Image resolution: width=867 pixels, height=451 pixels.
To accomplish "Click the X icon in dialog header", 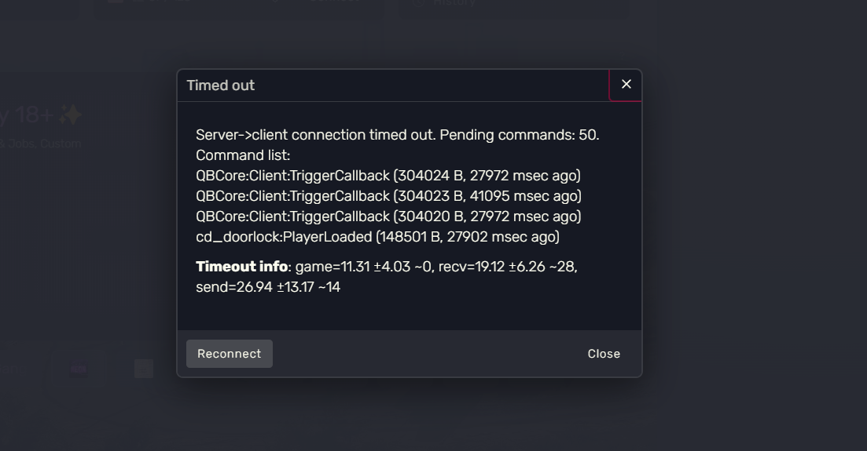I will 626,85.
